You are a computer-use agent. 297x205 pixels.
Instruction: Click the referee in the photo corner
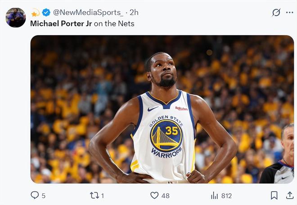point(281,157)
